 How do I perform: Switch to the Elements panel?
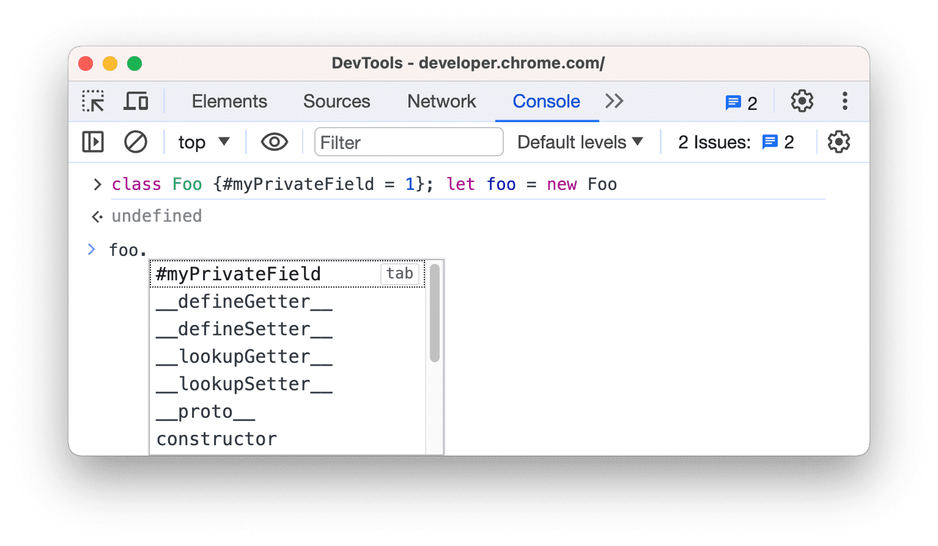pos(229,101)
